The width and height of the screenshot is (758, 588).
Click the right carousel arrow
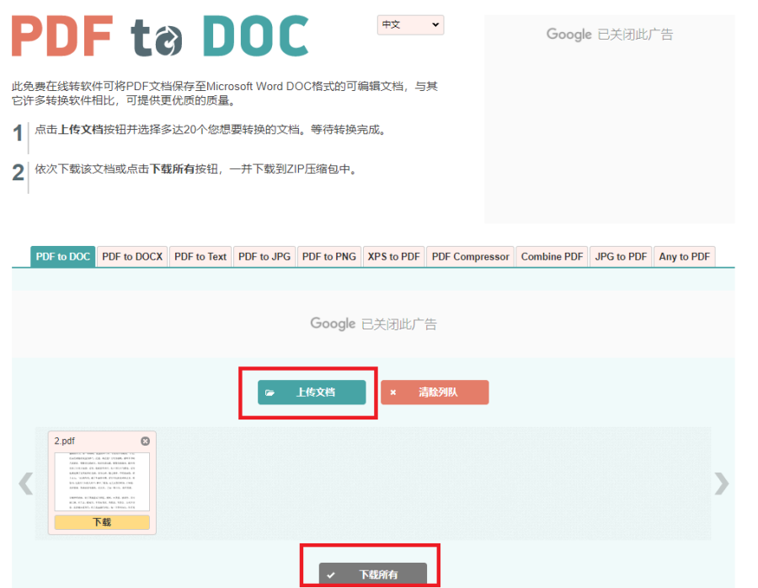tap(722, 484)
